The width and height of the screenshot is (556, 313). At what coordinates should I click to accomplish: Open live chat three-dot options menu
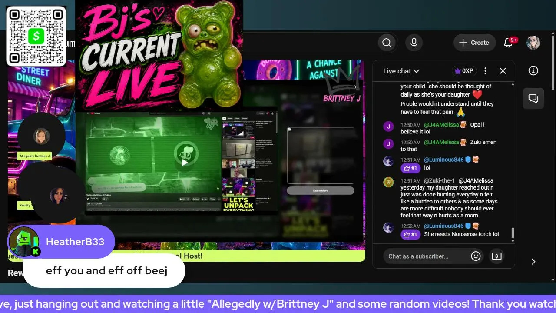(485, 71)
